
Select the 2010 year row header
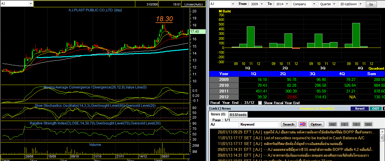224,85
